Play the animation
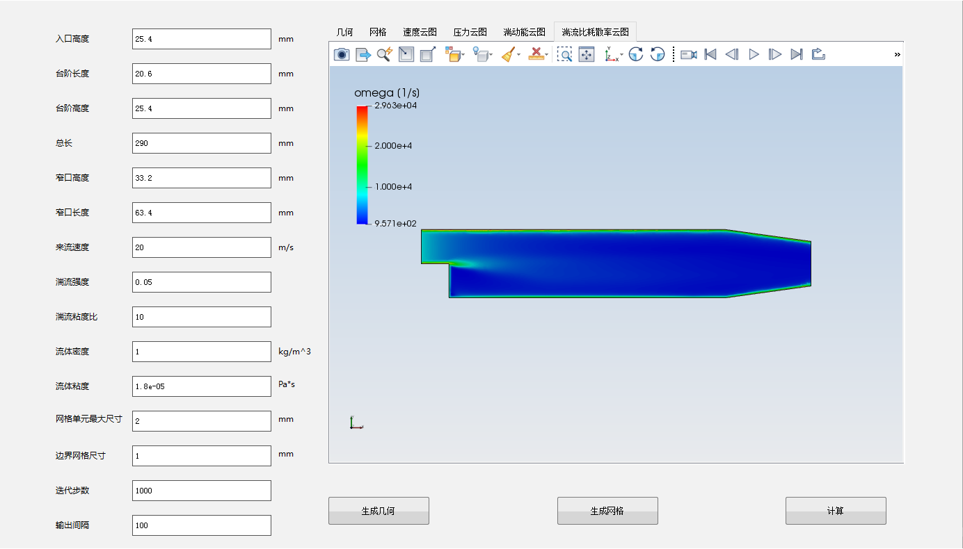 tap(754, 54)
